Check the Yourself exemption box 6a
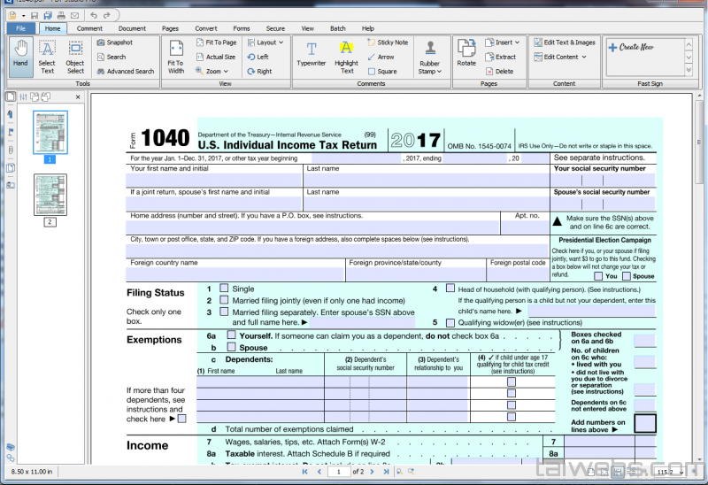 tap(231, 335)
